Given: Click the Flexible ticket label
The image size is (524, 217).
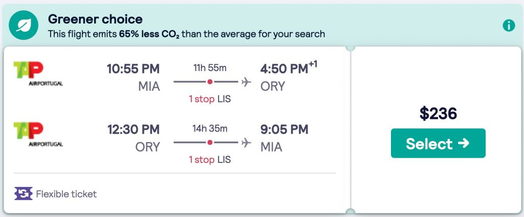Looking at the screenshot, I should pyautogui.click(x=66, y=194).
